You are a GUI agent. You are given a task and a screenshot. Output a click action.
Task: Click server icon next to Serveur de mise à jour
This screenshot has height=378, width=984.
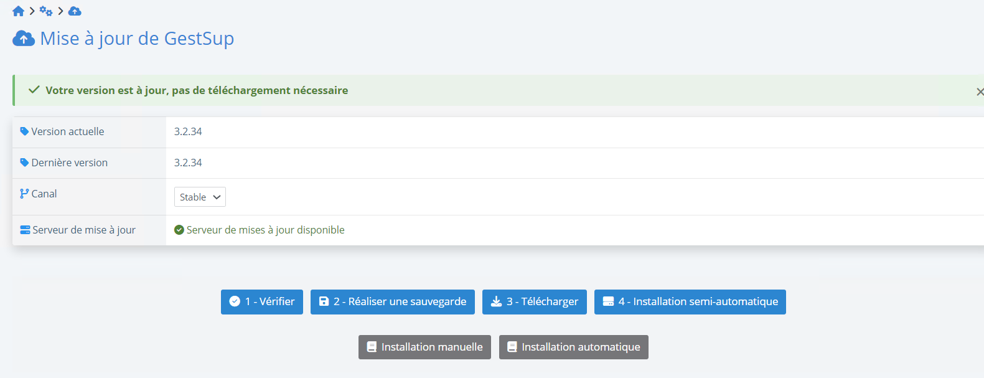[x=25, y=230]
